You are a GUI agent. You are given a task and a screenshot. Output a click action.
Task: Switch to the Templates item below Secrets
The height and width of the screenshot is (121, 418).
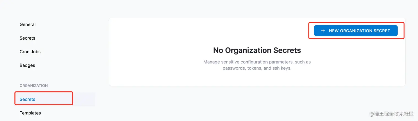pos(30,113)
